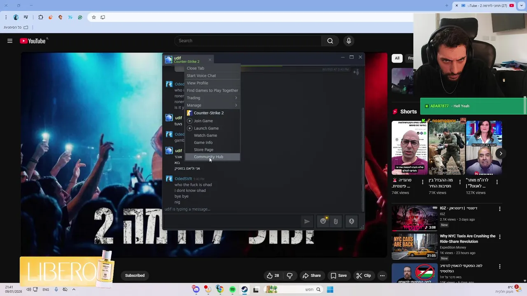Viewport: 527px width, 296px height.
Task: Click the Subscribed button
Action: tap(135, 275)
